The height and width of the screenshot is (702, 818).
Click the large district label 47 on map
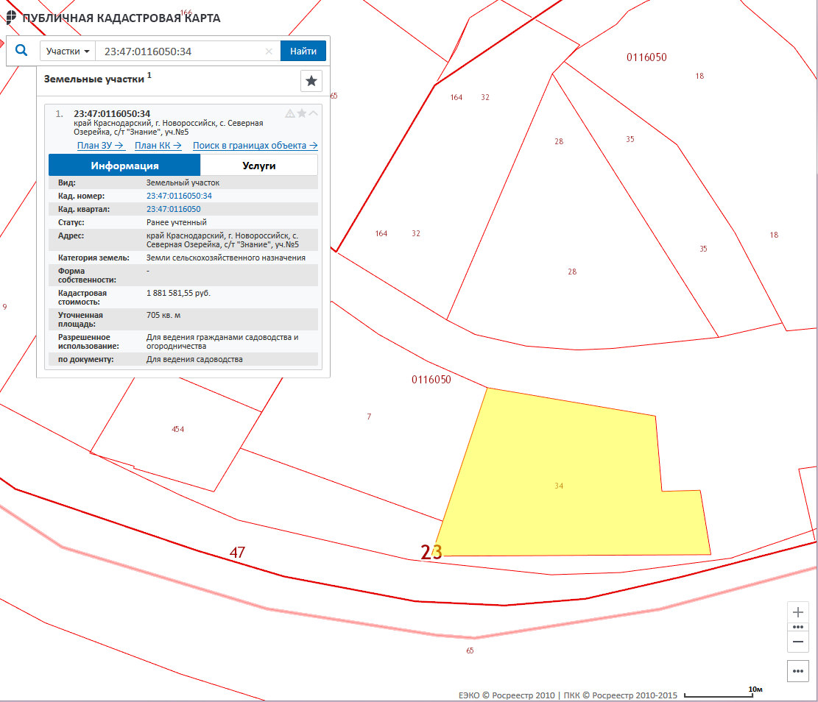[237, 553]
